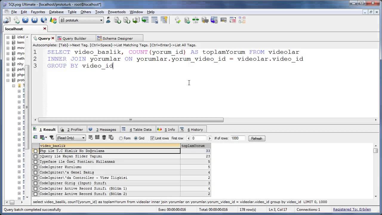This screenshot has height=215, width=382.
Task: Click the cancel changes icon in result toolbar
Action: pos(111,137)
